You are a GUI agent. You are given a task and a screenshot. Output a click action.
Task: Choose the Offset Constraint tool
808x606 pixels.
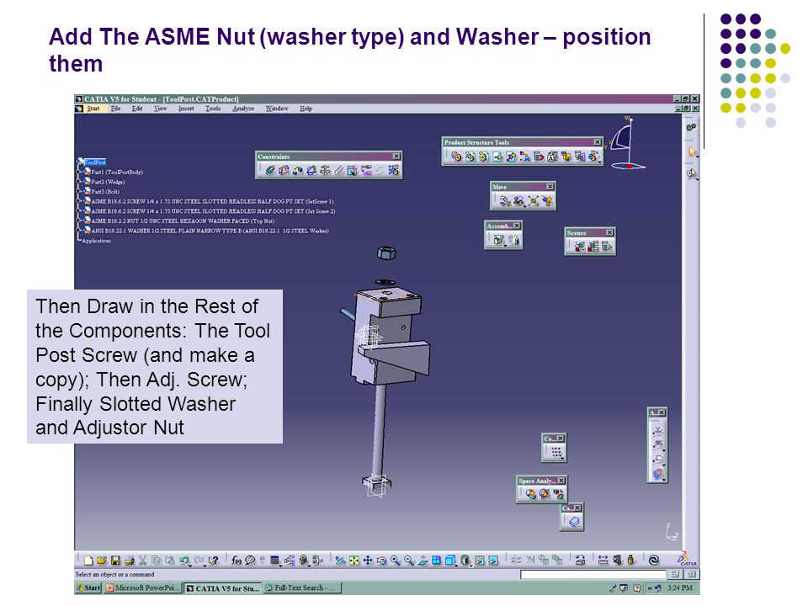(297, 170)
